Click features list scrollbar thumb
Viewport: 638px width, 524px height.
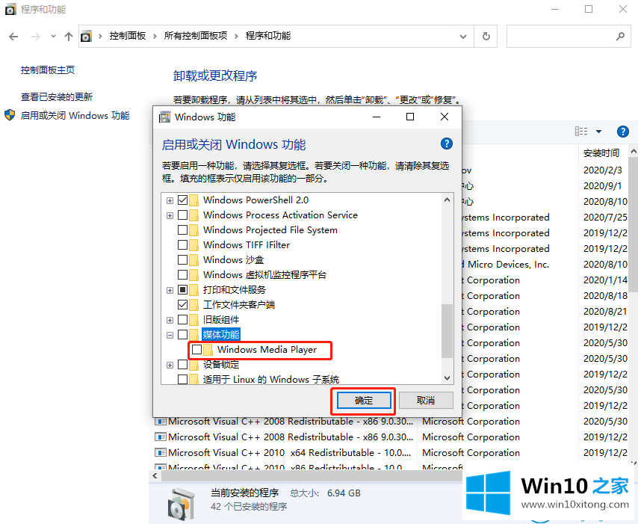click(x=447, y=330)
